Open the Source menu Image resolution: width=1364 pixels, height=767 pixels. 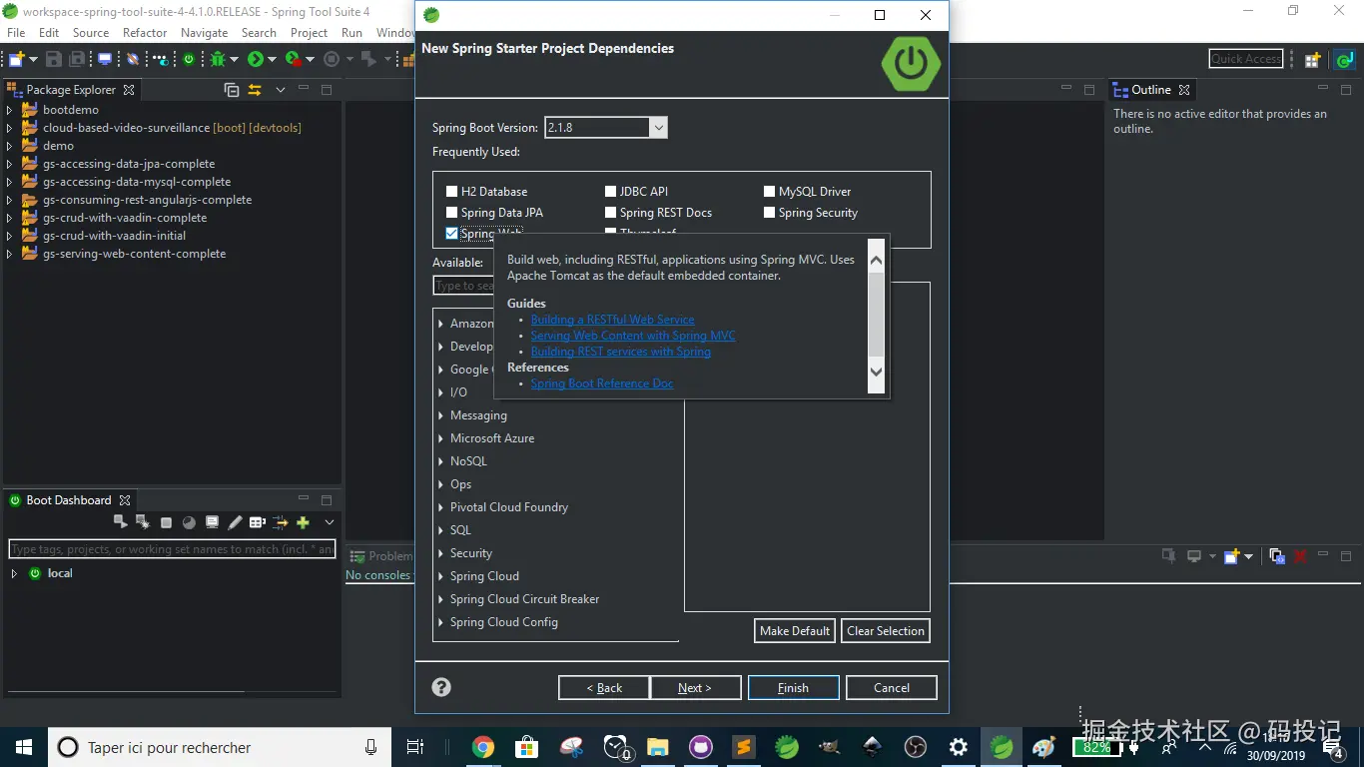pos(90,33)
